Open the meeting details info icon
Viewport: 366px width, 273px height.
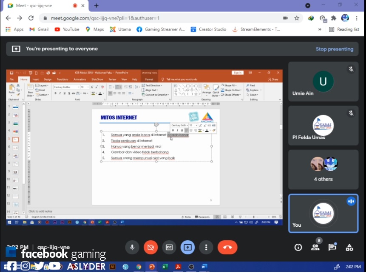298,248
